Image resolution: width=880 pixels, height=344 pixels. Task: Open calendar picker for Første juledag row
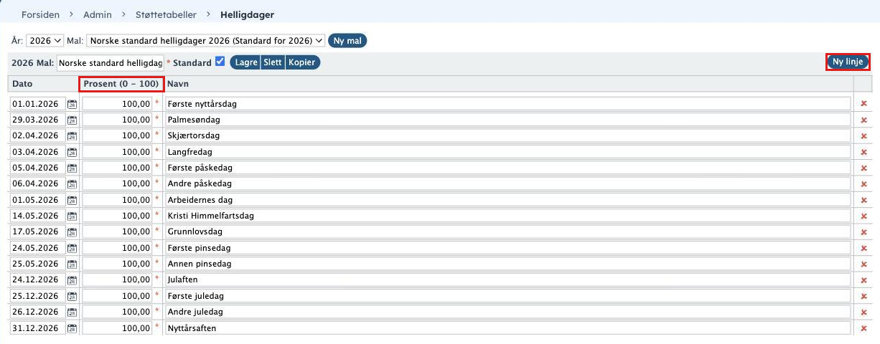point(72,296)
